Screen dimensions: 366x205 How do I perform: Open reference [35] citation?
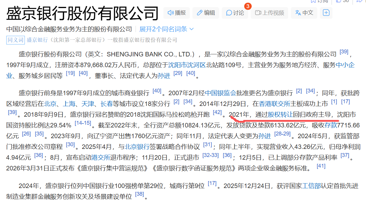click(x=39, y=134)
